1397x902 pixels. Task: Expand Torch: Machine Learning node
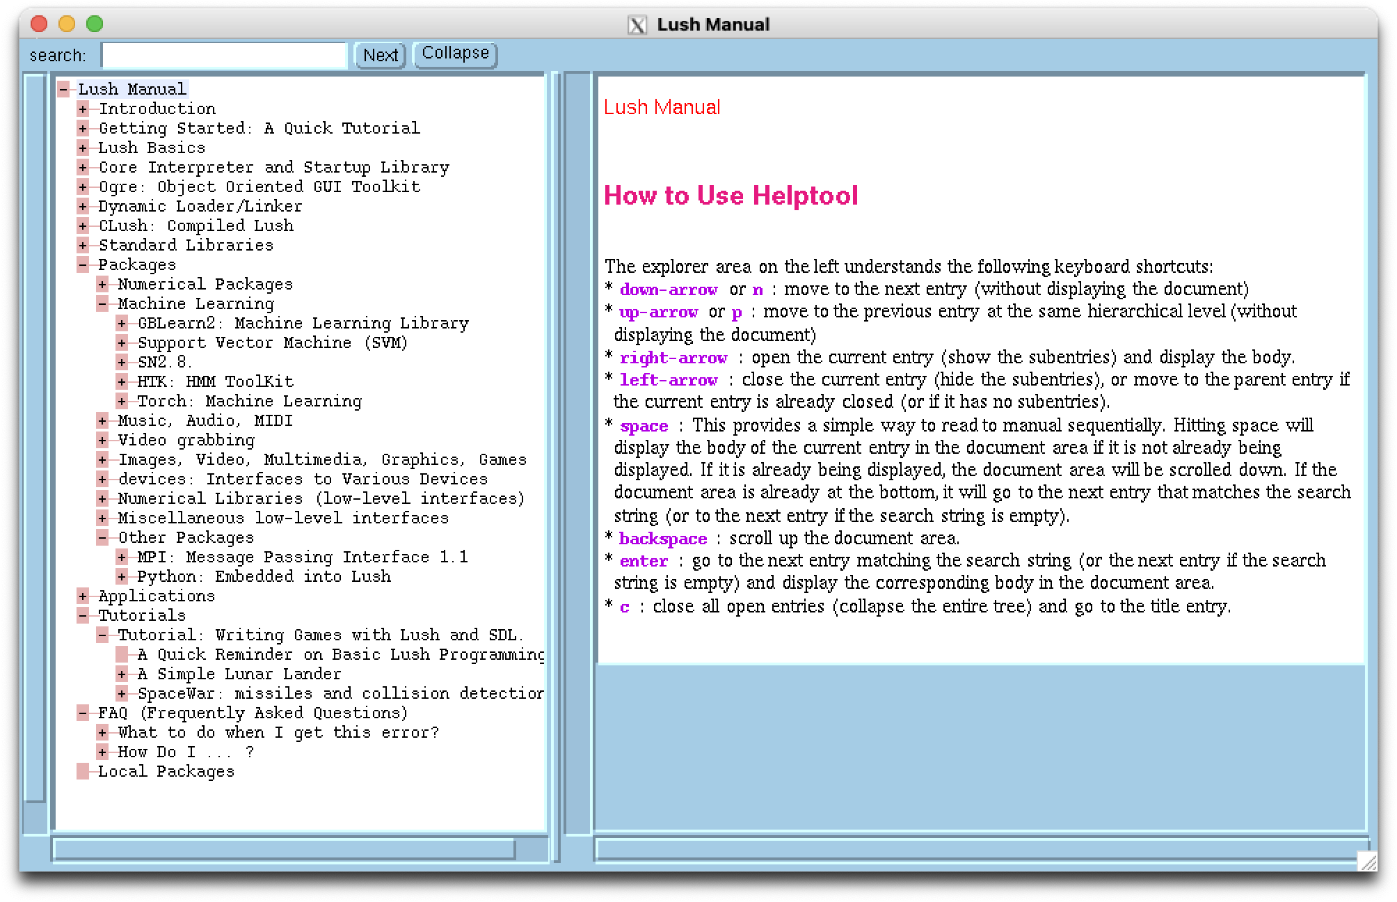click(x=122, y=401)
